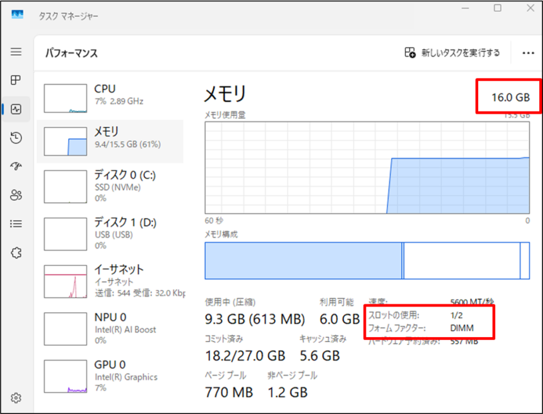Open the Services puzzle icon
Viewport: 543px width, 414px height.
click(16, 253)
